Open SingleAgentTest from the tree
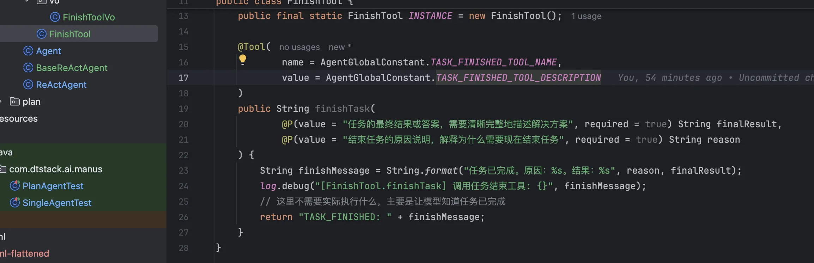The width and height of the screenshot is (814, 263). 57,203
